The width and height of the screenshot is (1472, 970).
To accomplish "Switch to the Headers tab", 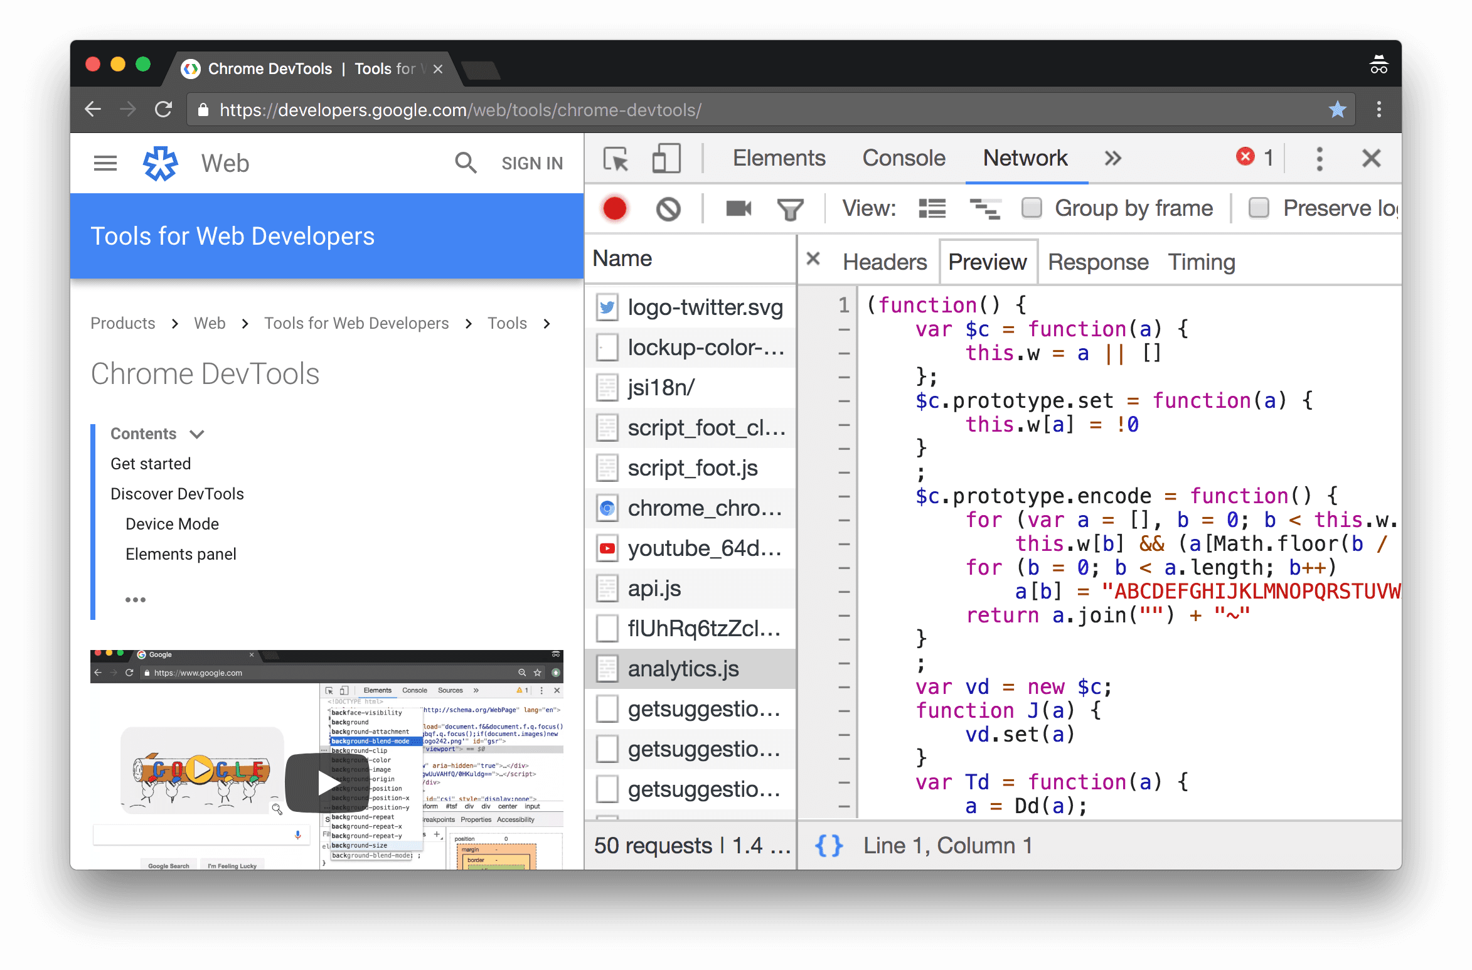I will point(884,261).
